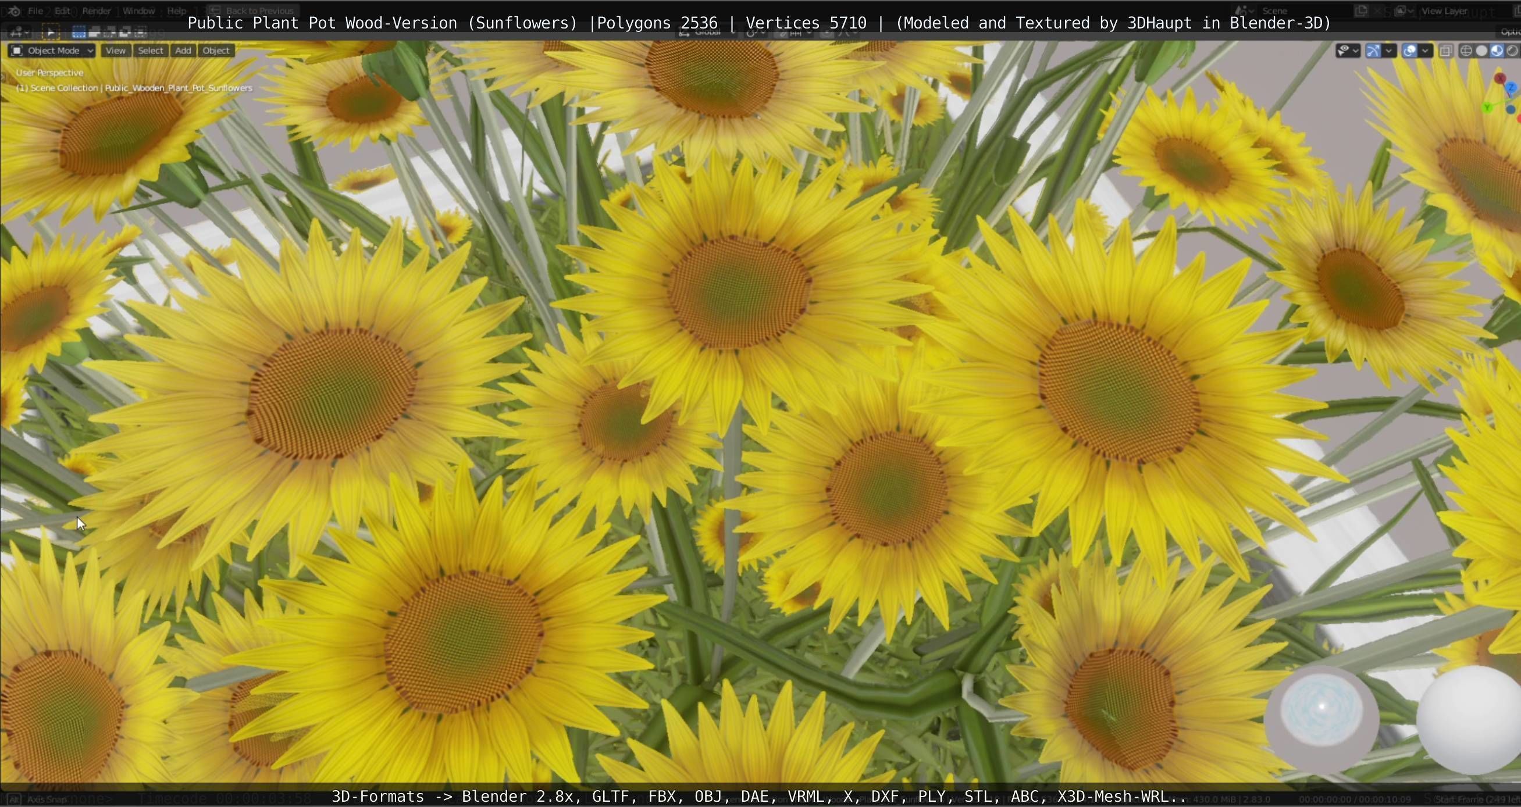The width and height of the screenshot is (1521, 807).
Task: Open the Help menu in the top bar
Action: (x=177, y=10)
